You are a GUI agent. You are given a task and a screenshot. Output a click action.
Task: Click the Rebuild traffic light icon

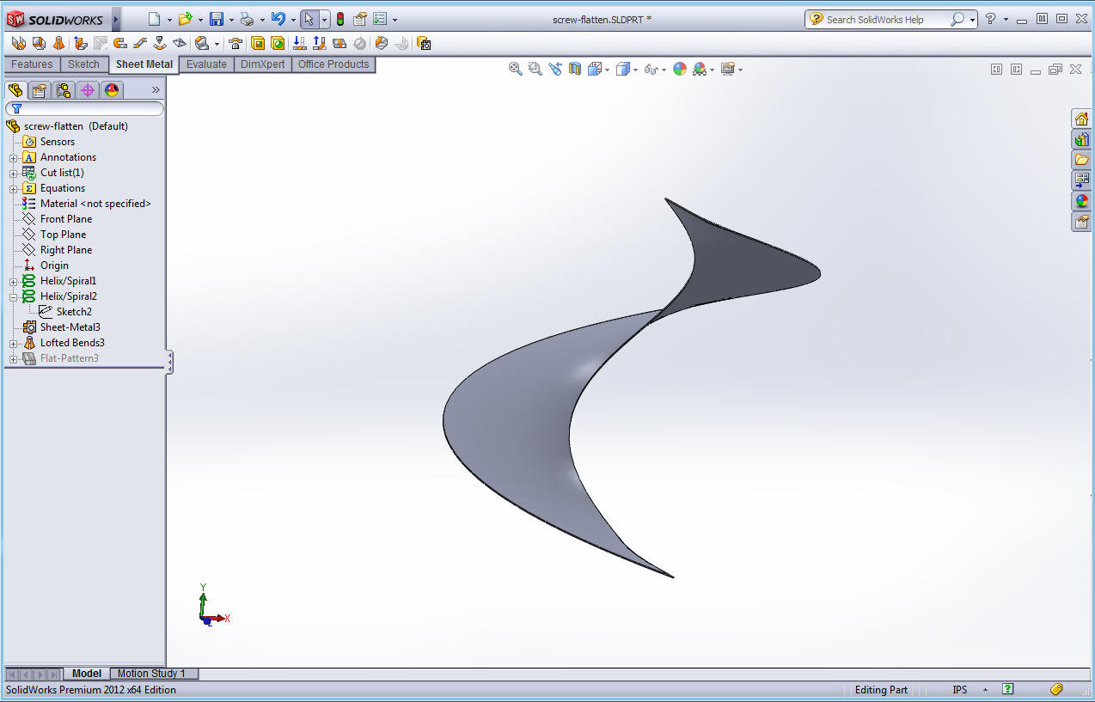click(x=340, y=19)
